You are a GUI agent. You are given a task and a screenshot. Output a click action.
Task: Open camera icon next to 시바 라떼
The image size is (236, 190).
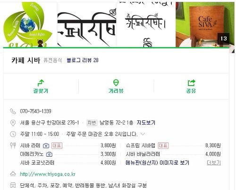[x=46, y=146]
